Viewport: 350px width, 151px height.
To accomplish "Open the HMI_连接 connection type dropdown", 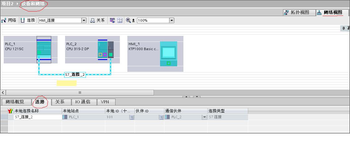I will coord(84,20).
